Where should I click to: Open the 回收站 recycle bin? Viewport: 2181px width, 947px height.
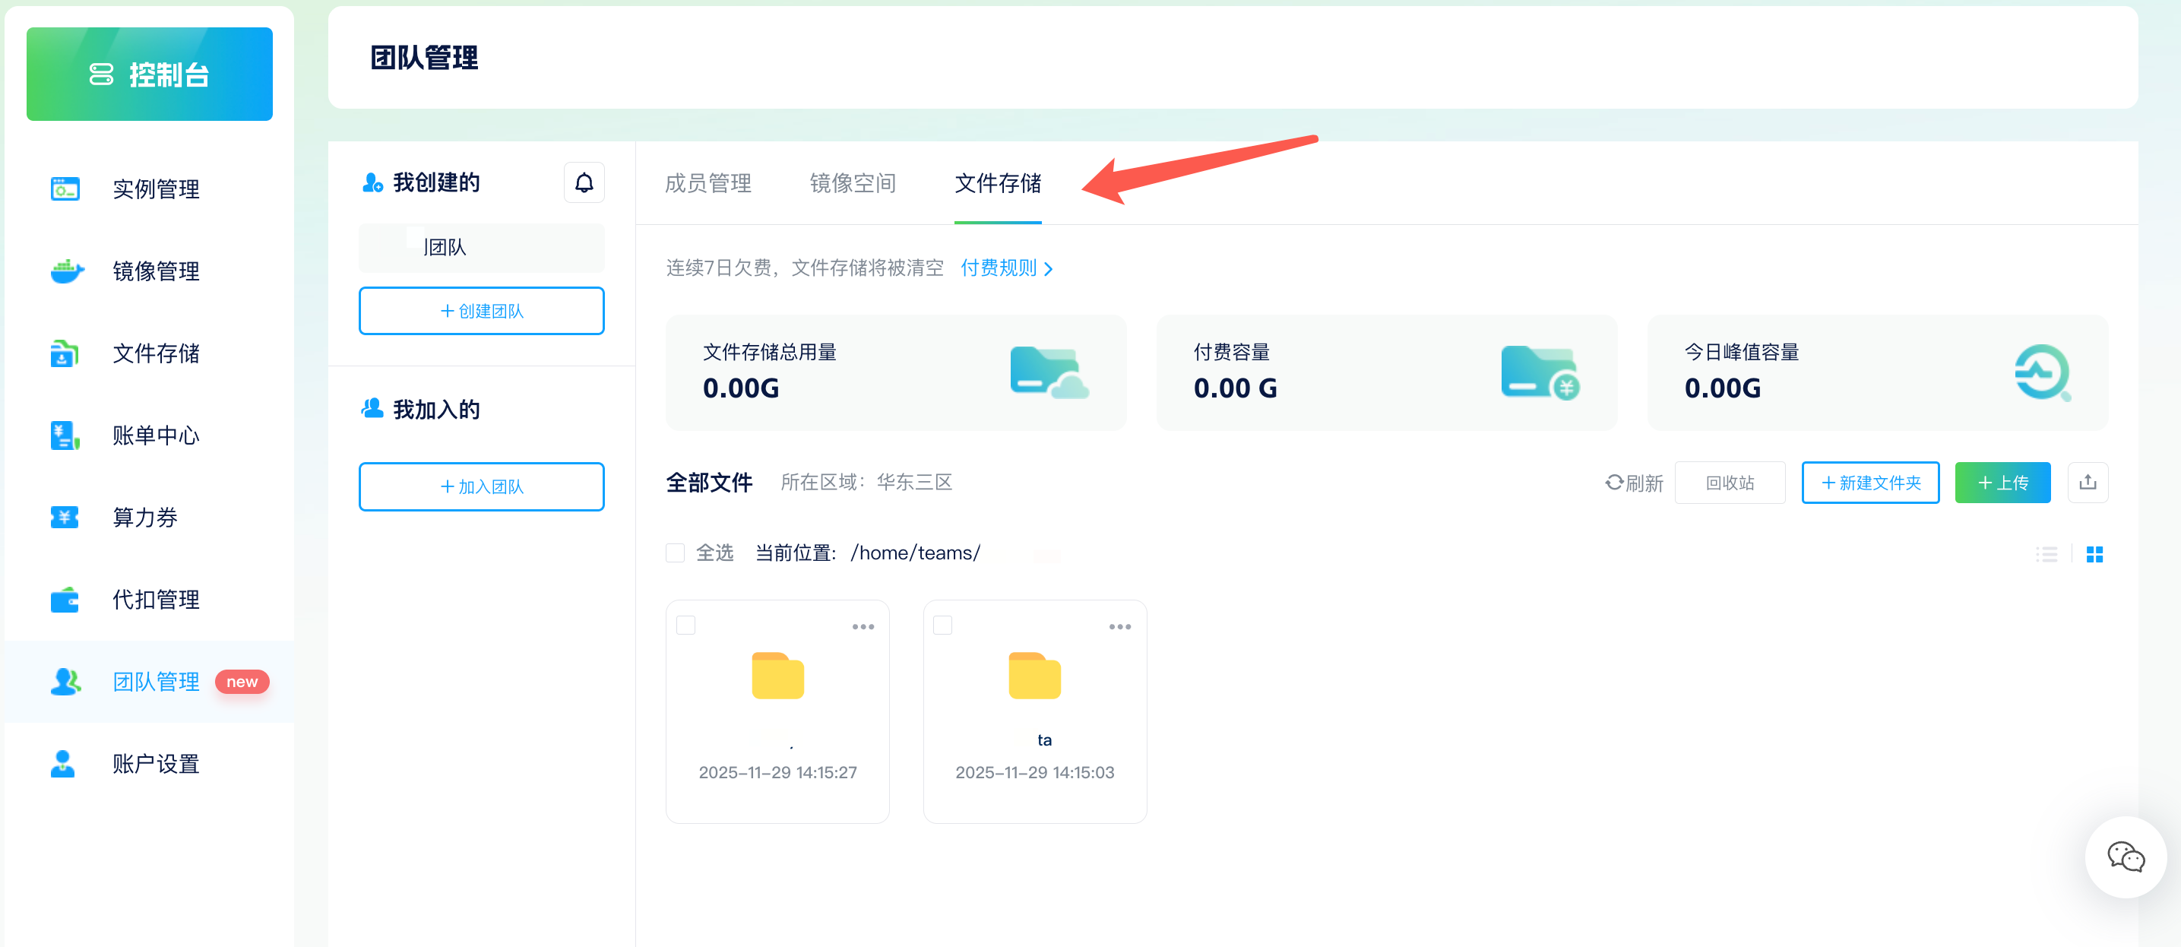point(1730,482)
